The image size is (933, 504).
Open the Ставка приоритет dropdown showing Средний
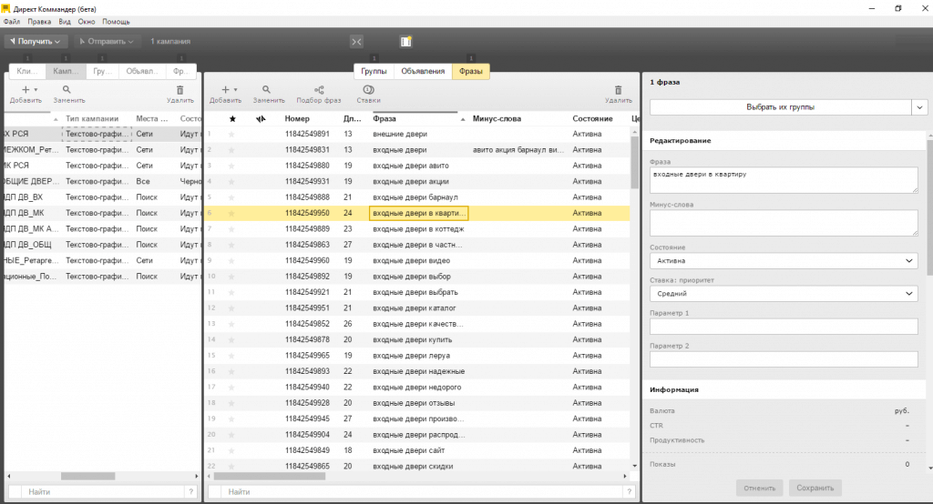(x=783, y=294)
